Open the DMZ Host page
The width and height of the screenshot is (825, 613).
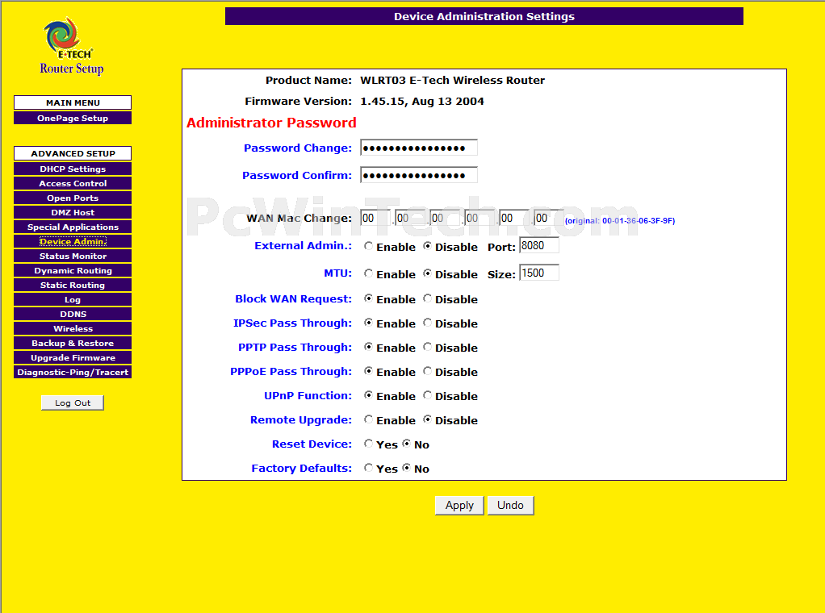tap(73, 212)
